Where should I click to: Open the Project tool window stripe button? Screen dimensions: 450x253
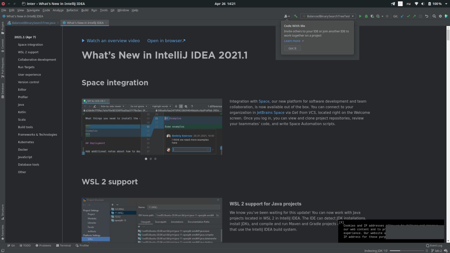(2, 28)
